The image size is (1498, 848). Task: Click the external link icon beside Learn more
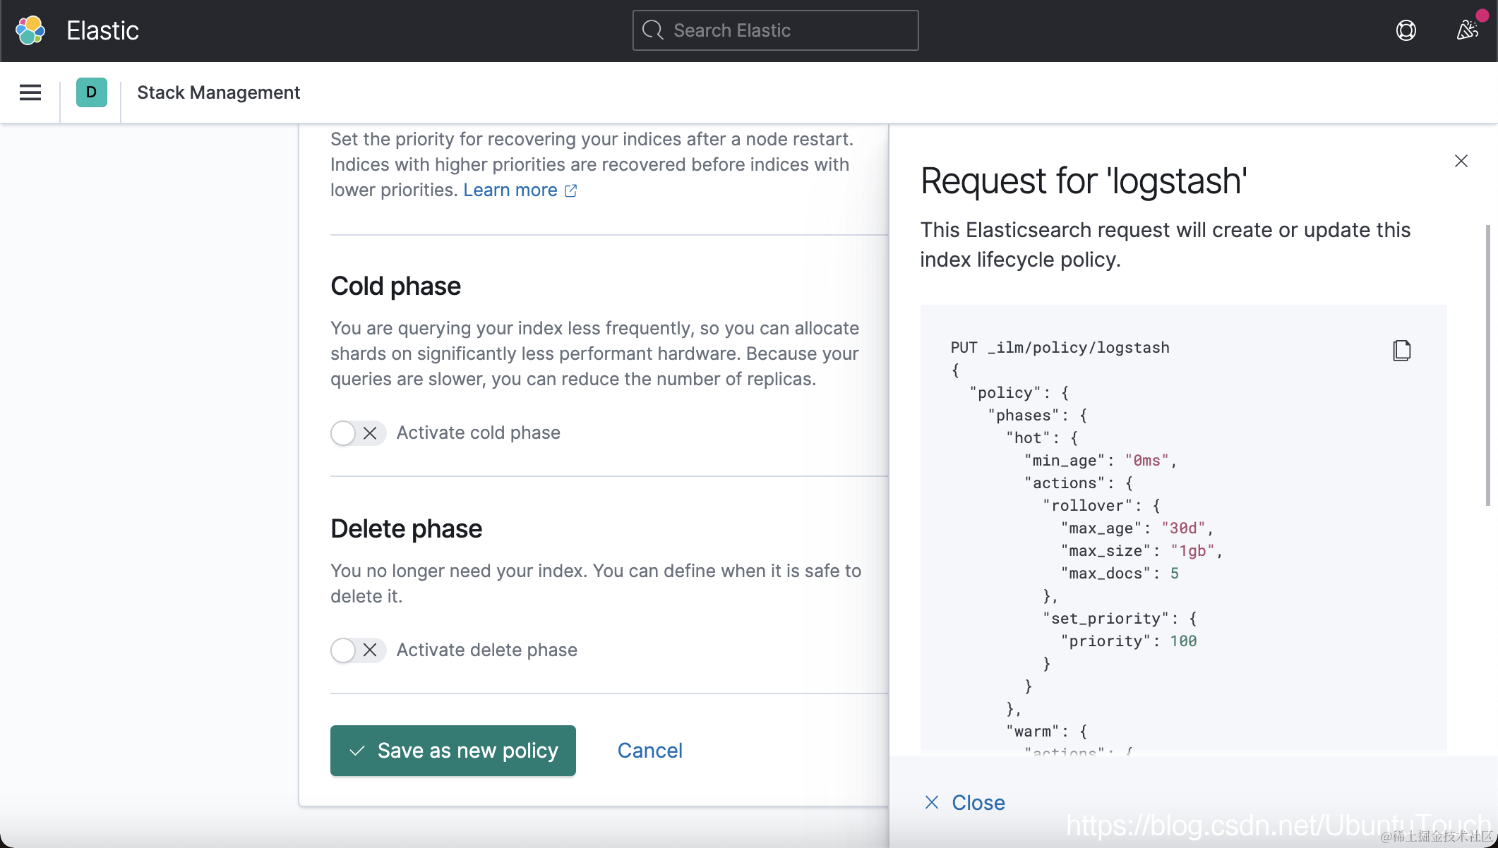click(x=571, y=190)
